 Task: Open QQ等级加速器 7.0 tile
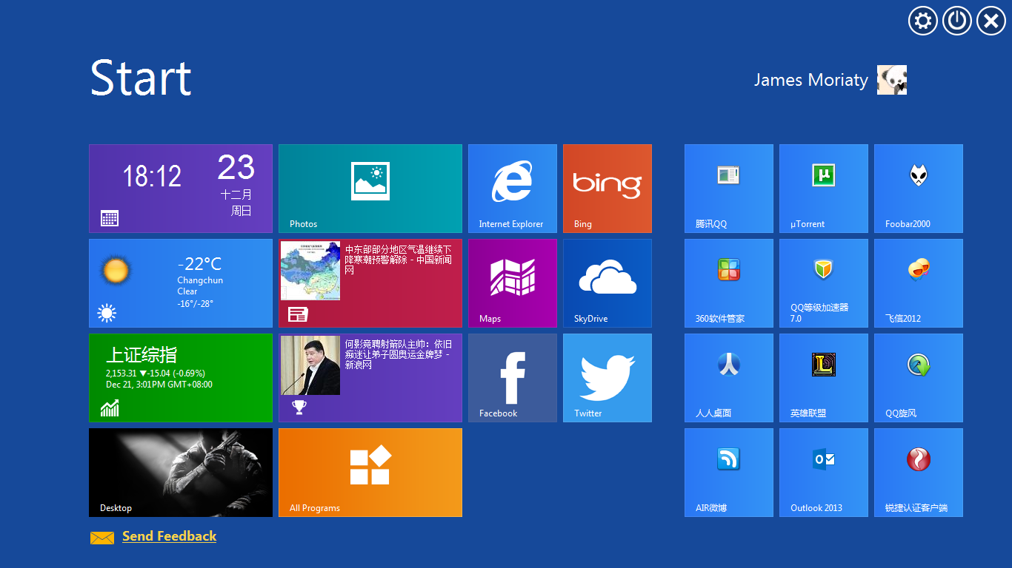(x=824, y=283)
